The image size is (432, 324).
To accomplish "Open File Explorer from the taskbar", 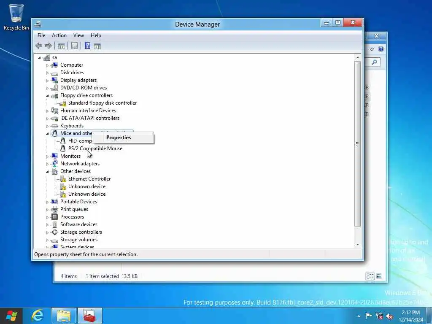I will (x=64, y=316).
